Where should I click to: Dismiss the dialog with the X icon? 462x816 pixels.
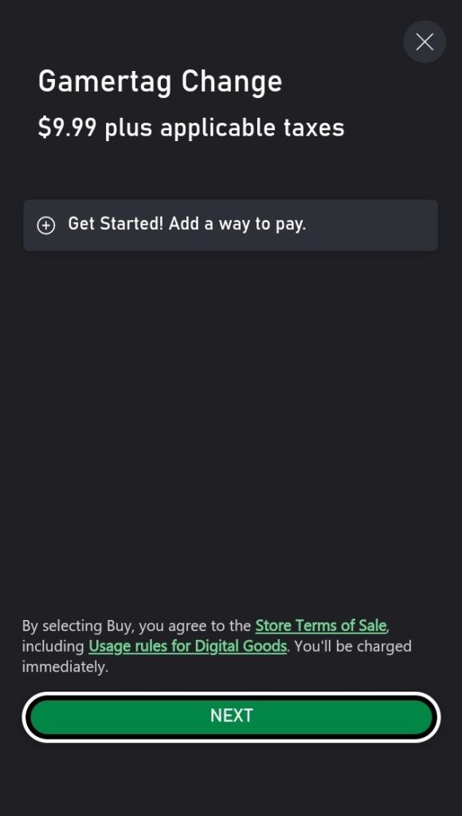coord(425,41)
